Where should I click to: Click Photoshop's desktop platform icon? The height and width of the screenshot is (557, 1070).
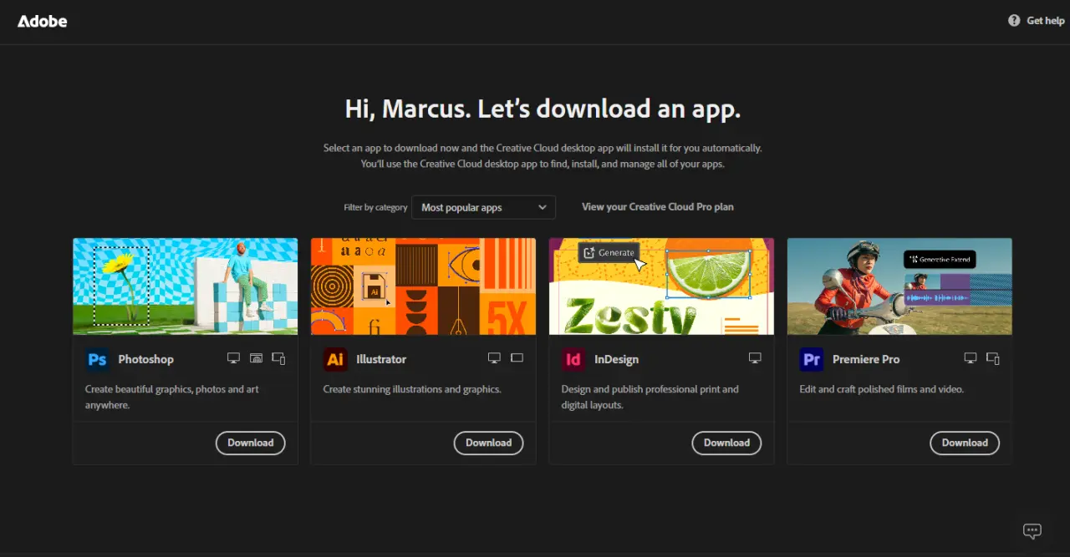(234, 358)
